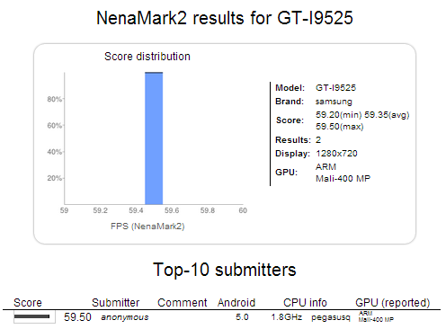
Task: Select the anonymous submitter entry
Action: [x=125, y=317]
